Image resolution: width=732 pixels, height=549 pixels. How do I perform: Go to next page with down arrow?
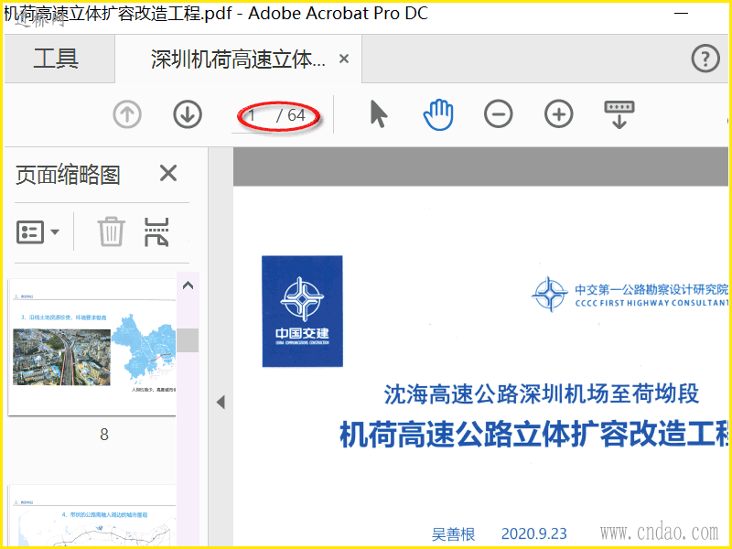click(x=188, y=114)
